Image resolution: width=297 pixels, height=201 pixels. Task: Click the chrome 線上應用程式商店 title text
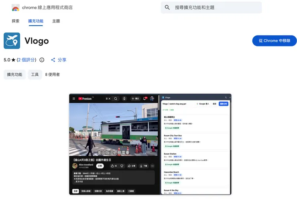pyautogui.click(x=47, y=8)
